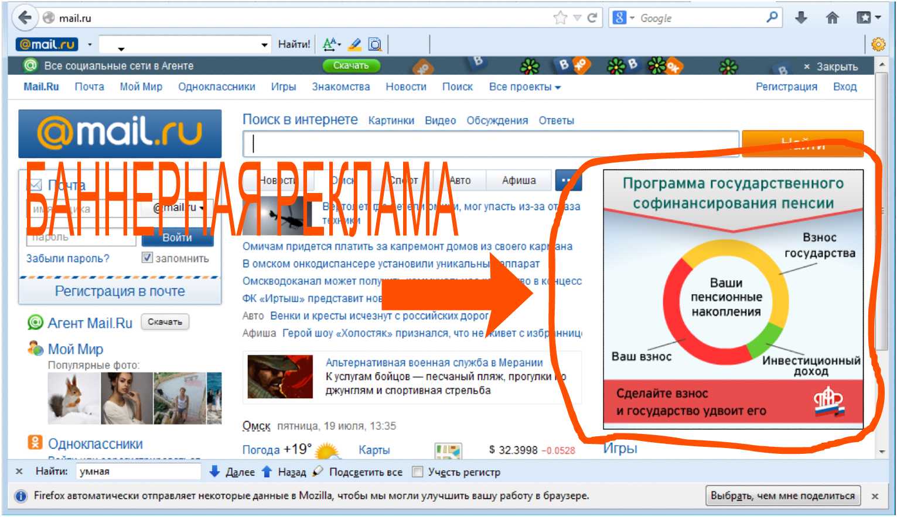897x517 pixels.
Task: Expand the Mail.ru toolbar search combo box
Action: [x=265, y=44]
